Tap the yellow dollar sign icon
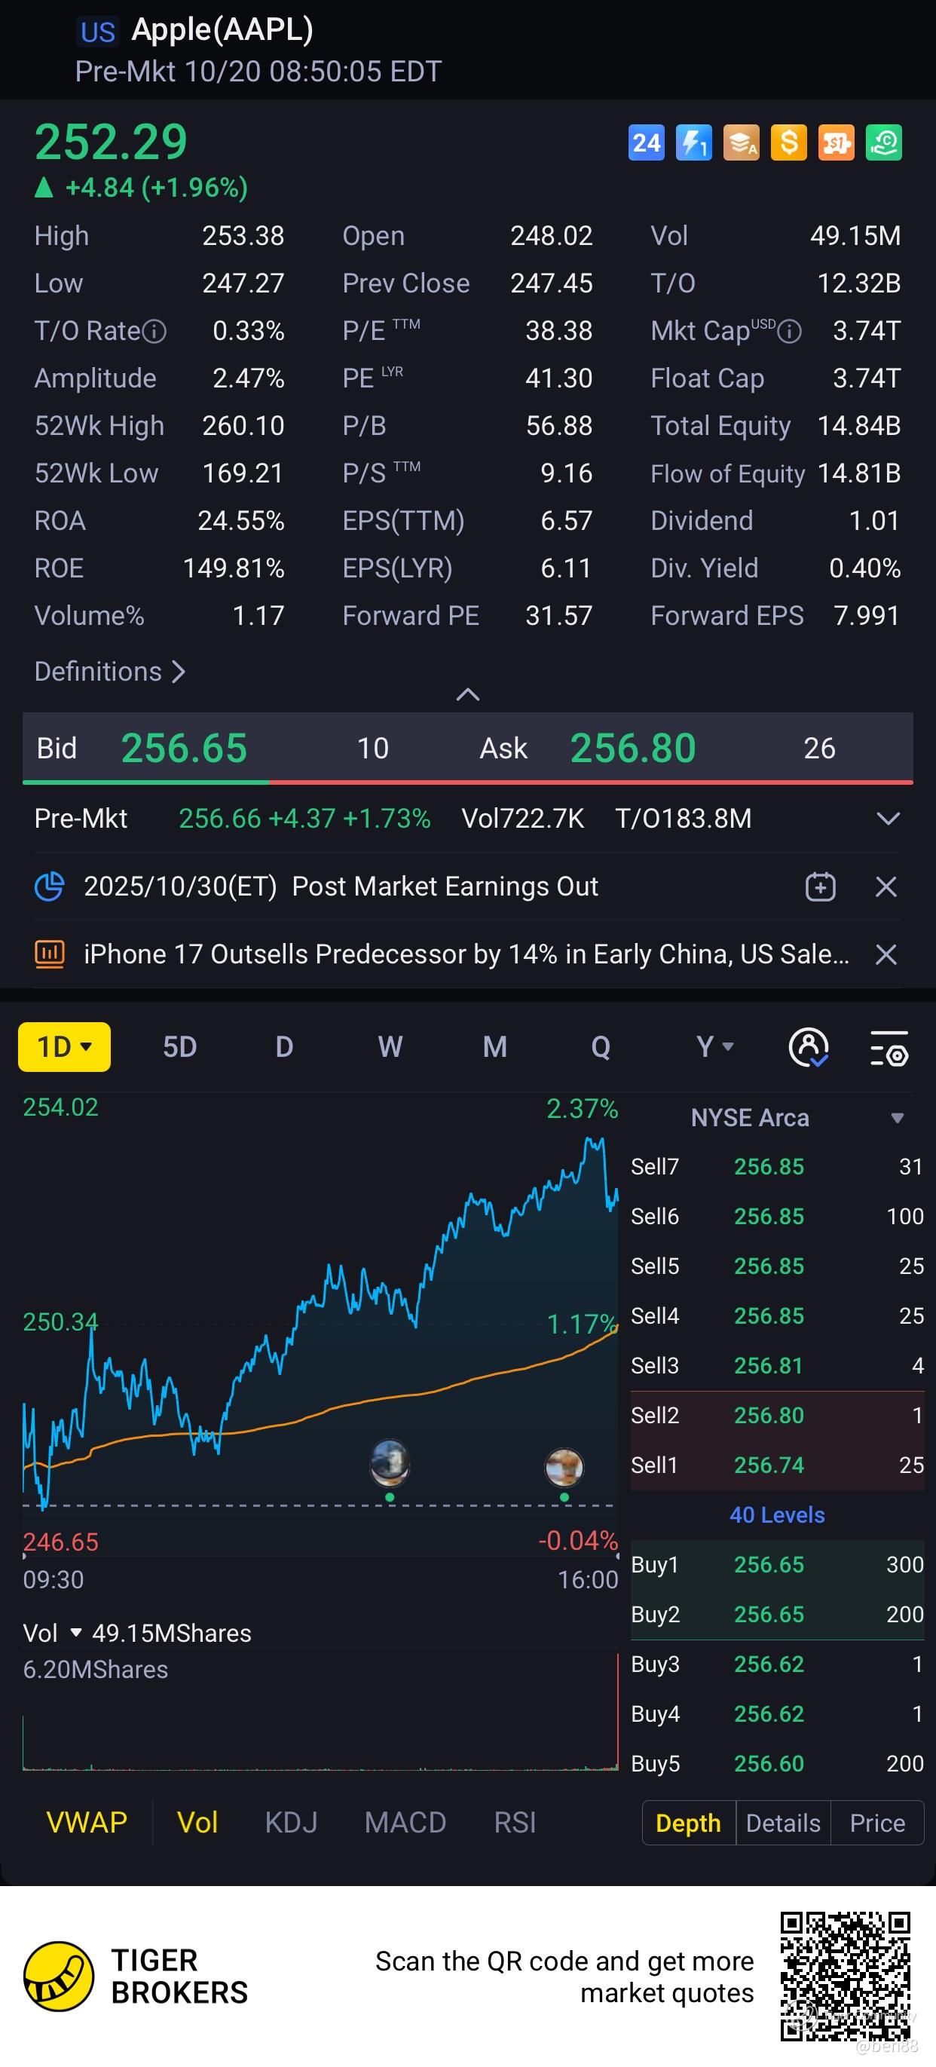 point(788,142)
